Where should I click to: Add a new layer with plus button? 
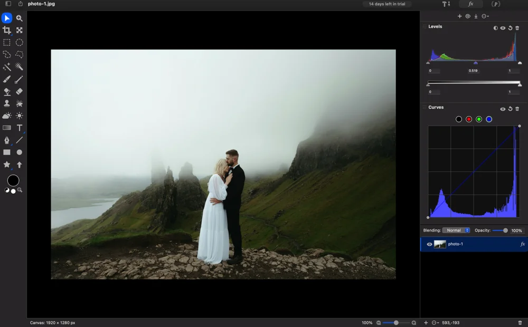point(426,323)
